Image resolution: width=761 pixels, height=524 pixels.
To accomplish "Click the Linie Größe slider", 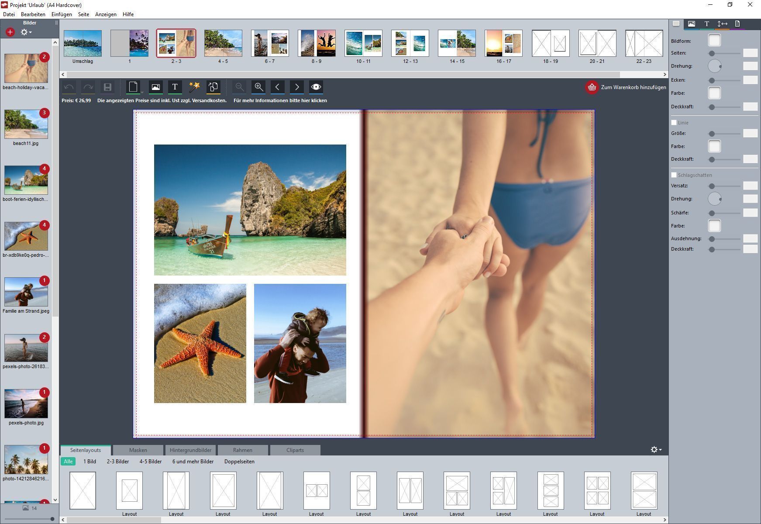I will click(x=725, y=134).
